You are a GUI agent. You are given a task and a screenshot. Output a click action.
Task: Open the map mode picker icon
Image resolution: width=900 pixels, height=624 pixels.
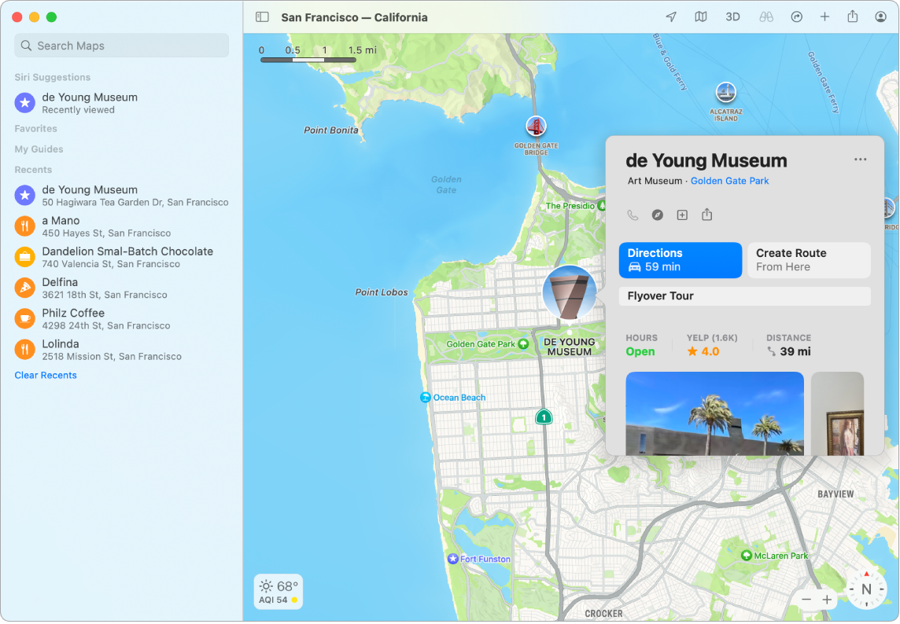(x=701, y=17)
